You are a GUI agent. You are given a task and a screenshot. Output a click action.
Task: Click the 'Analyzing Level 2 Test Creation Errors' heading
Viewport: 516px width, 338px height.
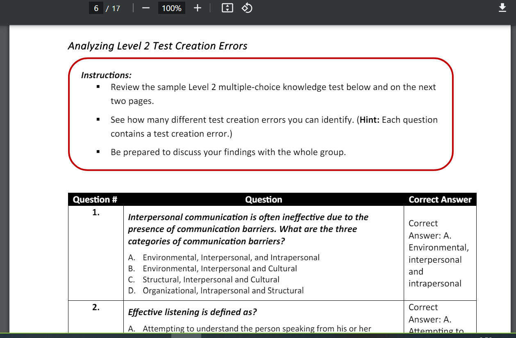(x=157, y=46)
